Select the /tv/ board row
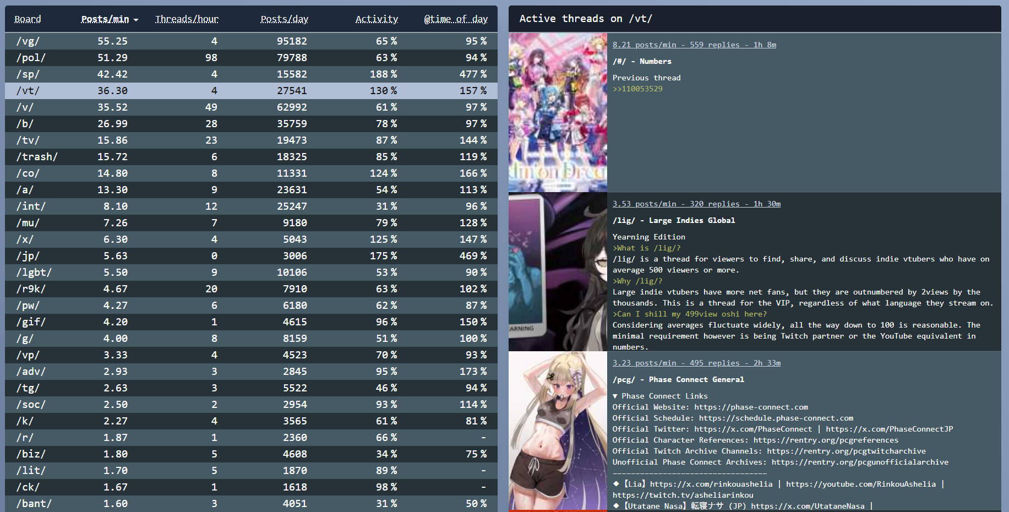Screen dimensions: 1009x512 [x=251, y=140]
